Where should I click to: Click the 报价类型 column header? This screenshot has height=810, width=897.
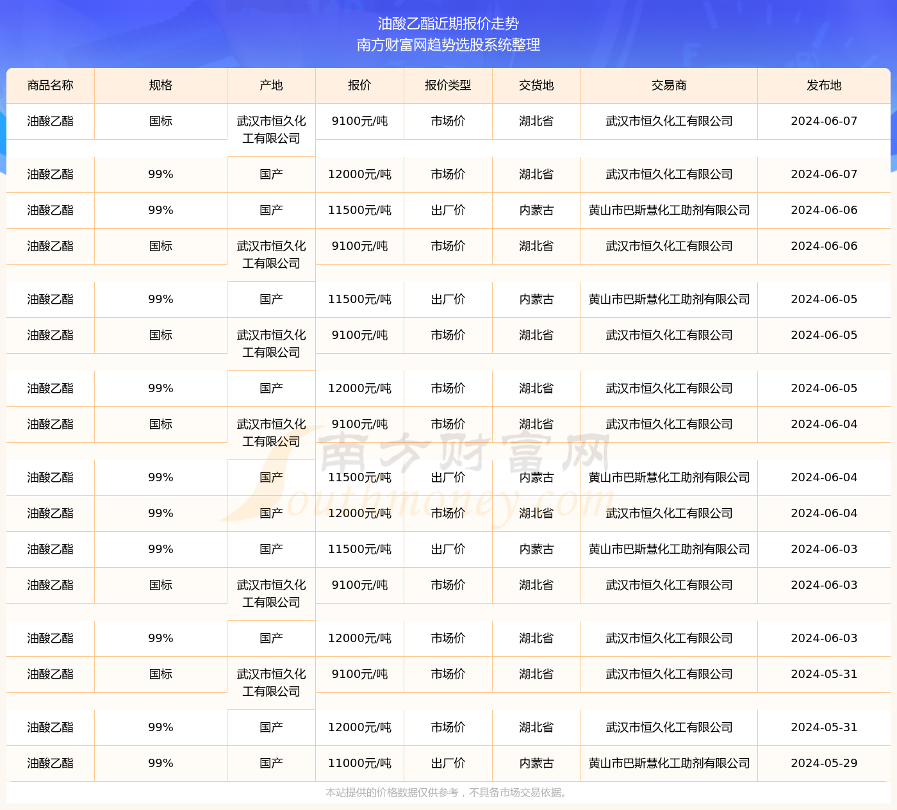pyautogui.click(x=448, y=85)
